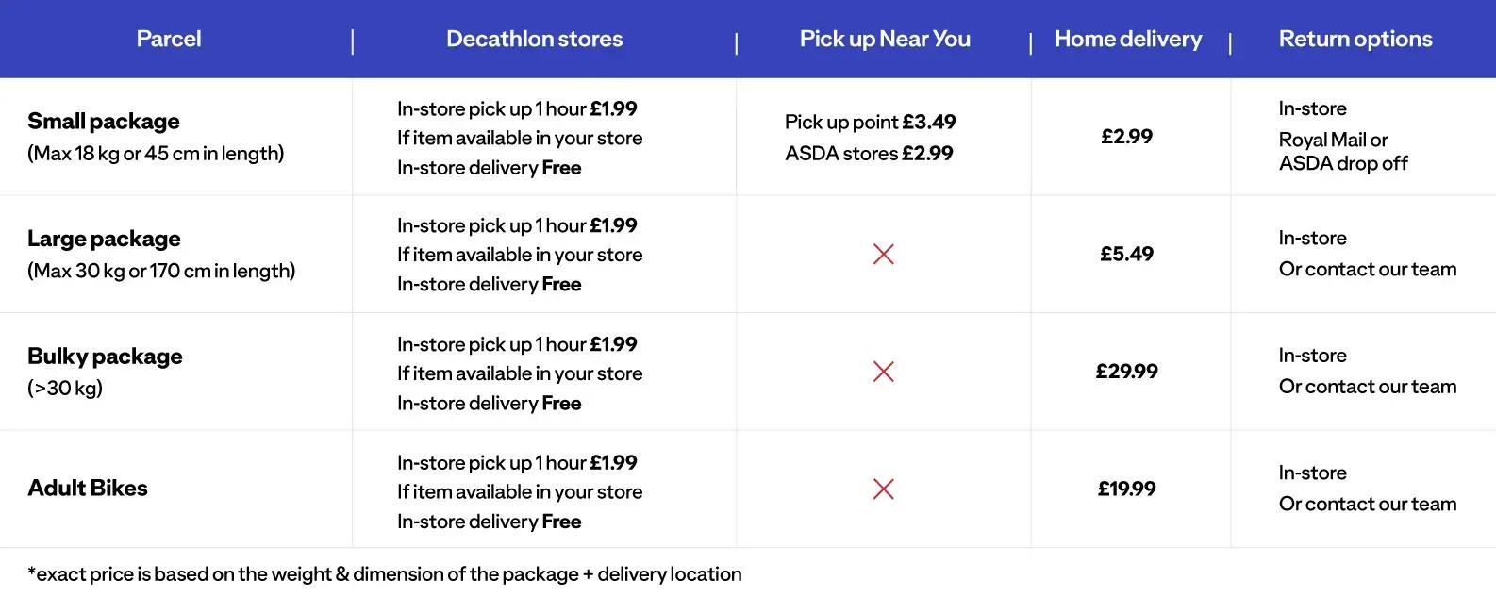
Task: Click the red X in Bulky package row
Action: [x=883, y=372]
